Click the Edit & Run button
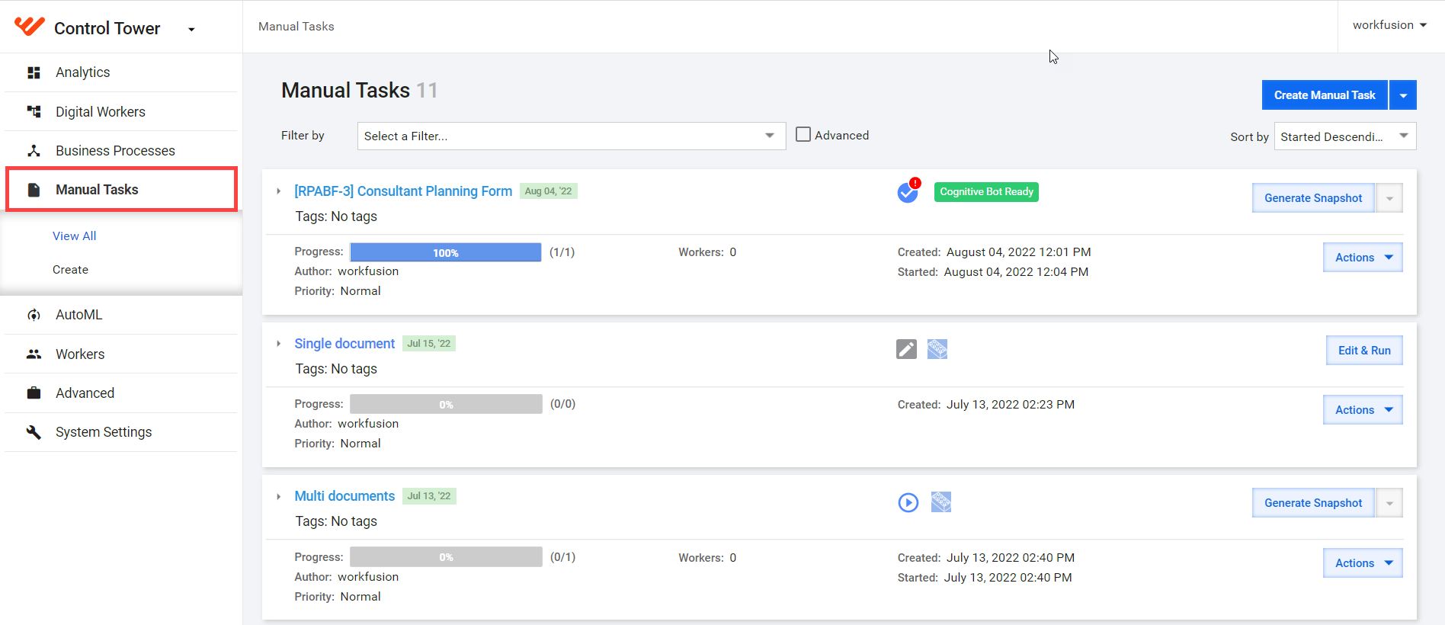Viewport: 1445px width, 625px height. 1364,351
